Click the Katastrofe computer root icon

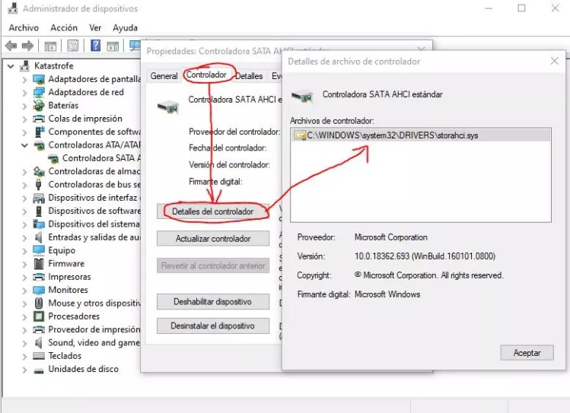point(25,66)
